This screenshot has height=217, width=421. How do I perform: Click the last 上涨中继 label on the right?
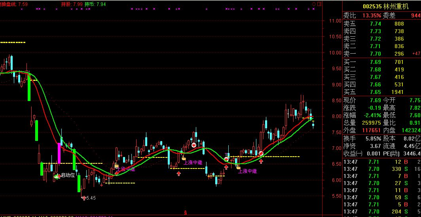(248, 171)
